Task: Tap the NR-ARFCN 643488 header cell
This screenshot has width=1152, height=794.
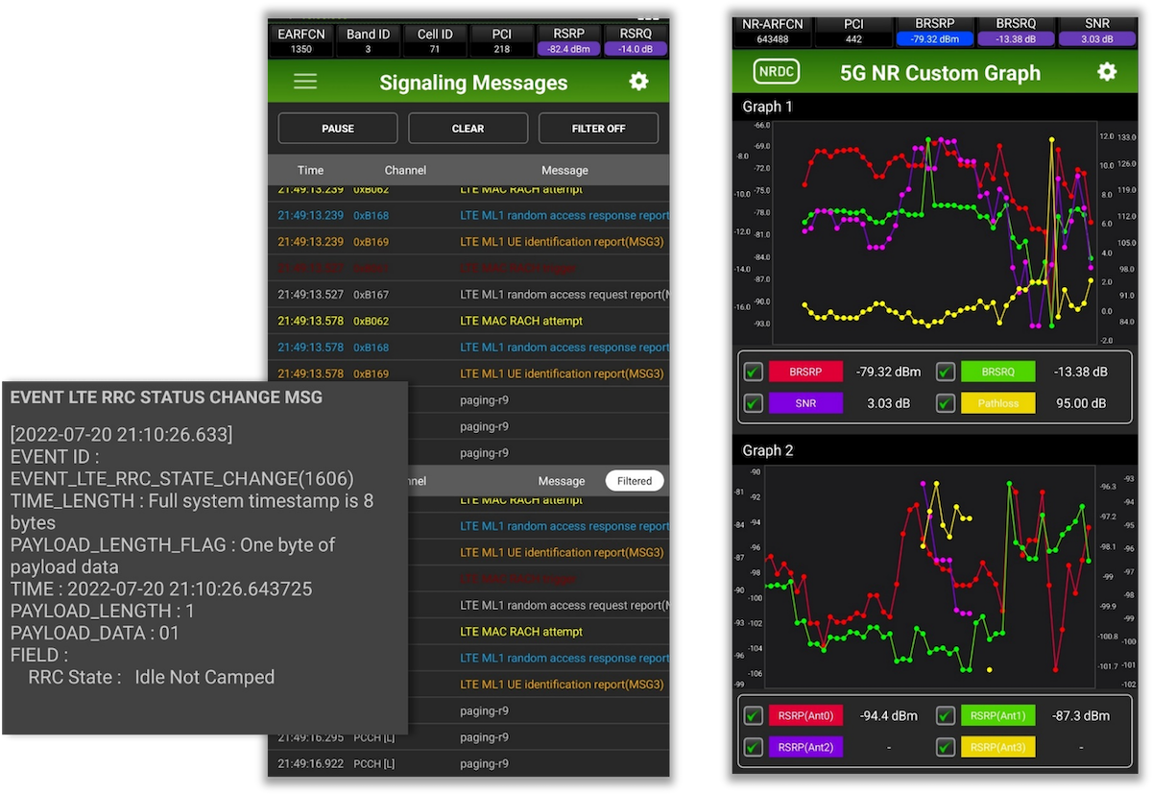Action: point(772,32)
